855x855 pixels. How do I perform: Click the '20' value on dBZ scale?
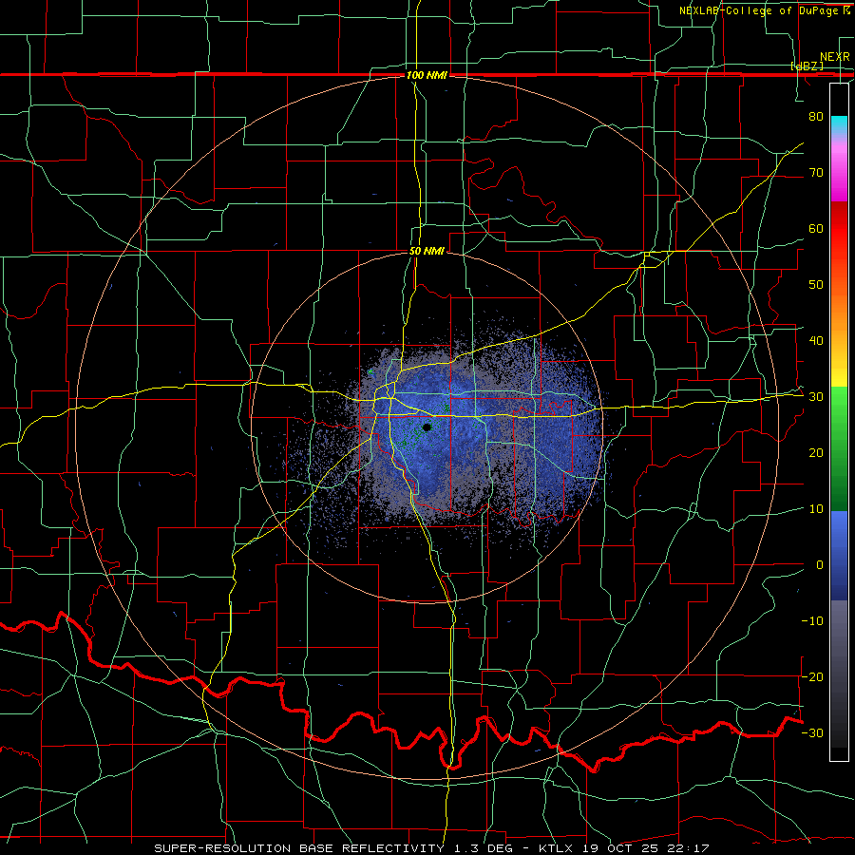tap(816, 453)
